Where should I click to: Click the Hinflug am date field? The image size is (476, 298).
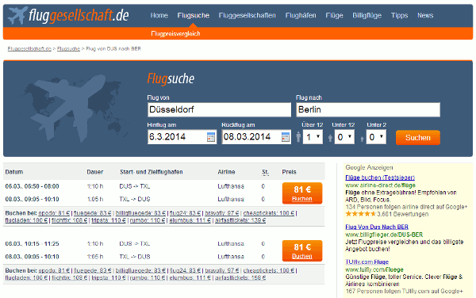point(182,137)
